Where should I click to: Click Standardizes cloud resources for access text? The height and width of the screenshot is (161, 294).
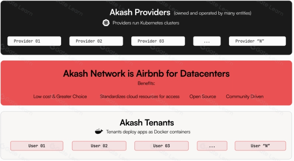point(140,96)
